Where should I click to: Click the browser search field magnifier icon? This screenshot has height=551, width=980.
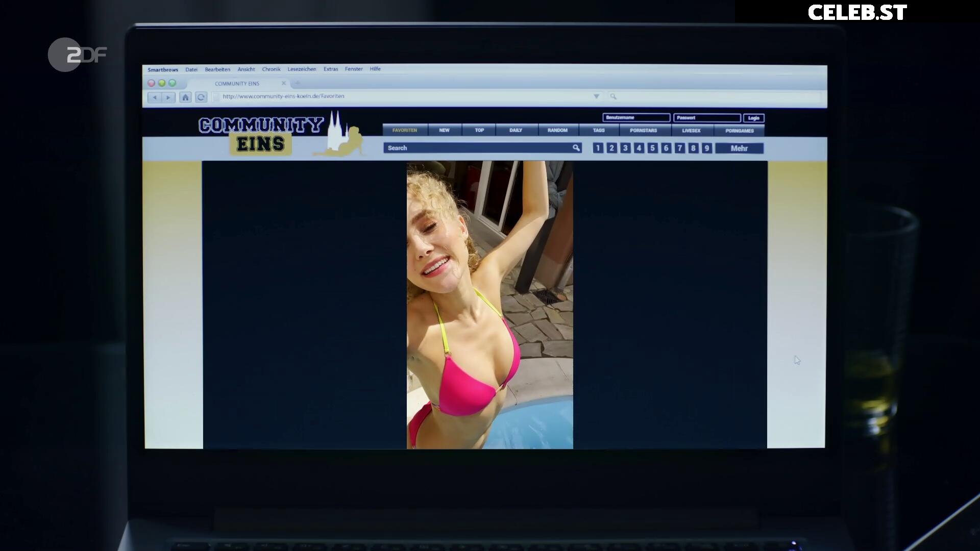[613, 96]
